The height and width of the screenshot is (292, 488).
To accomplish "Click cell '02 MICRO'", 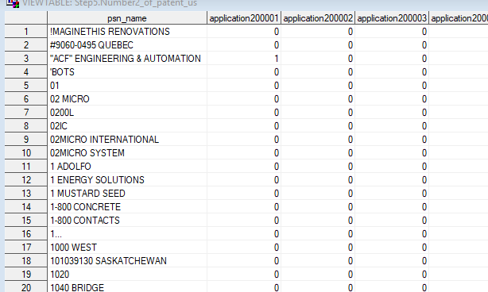I will [x=127, y=98].
